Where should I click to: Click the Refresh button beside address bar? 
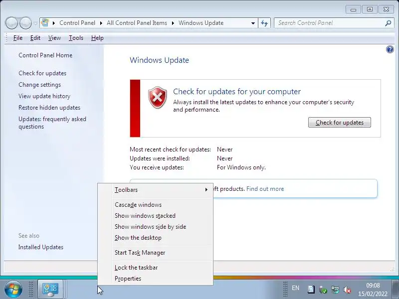[264, 23]
